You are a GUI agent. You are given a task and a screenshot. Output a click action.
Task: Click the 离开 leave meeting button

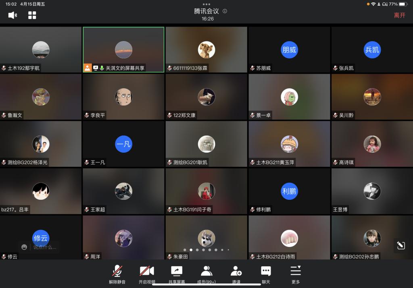tap(399, 15)
